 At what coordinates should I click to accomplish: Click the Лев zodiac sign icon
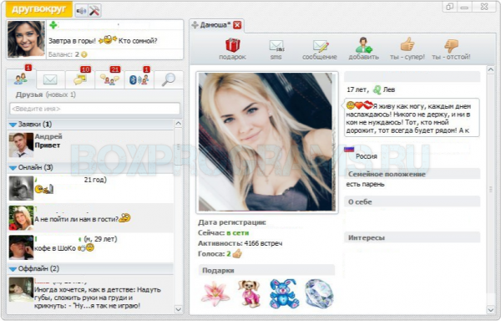click(377, 89)
